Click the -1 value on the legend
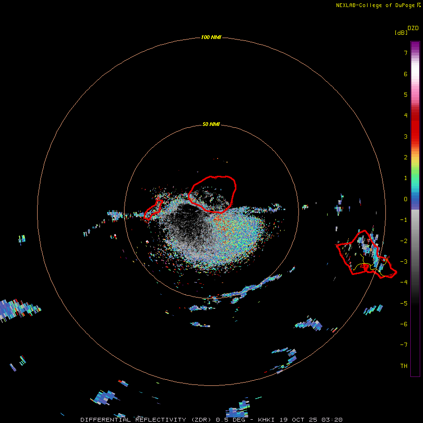 [x=404, y=220]
